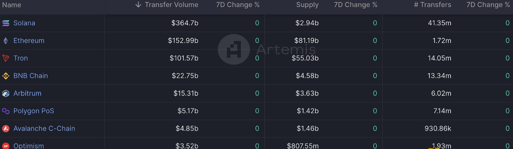The width and height of the screenshot is (513, 149).
Task: Click Ethereum's $81.19b supply value
Action: (x=306, y=41)
